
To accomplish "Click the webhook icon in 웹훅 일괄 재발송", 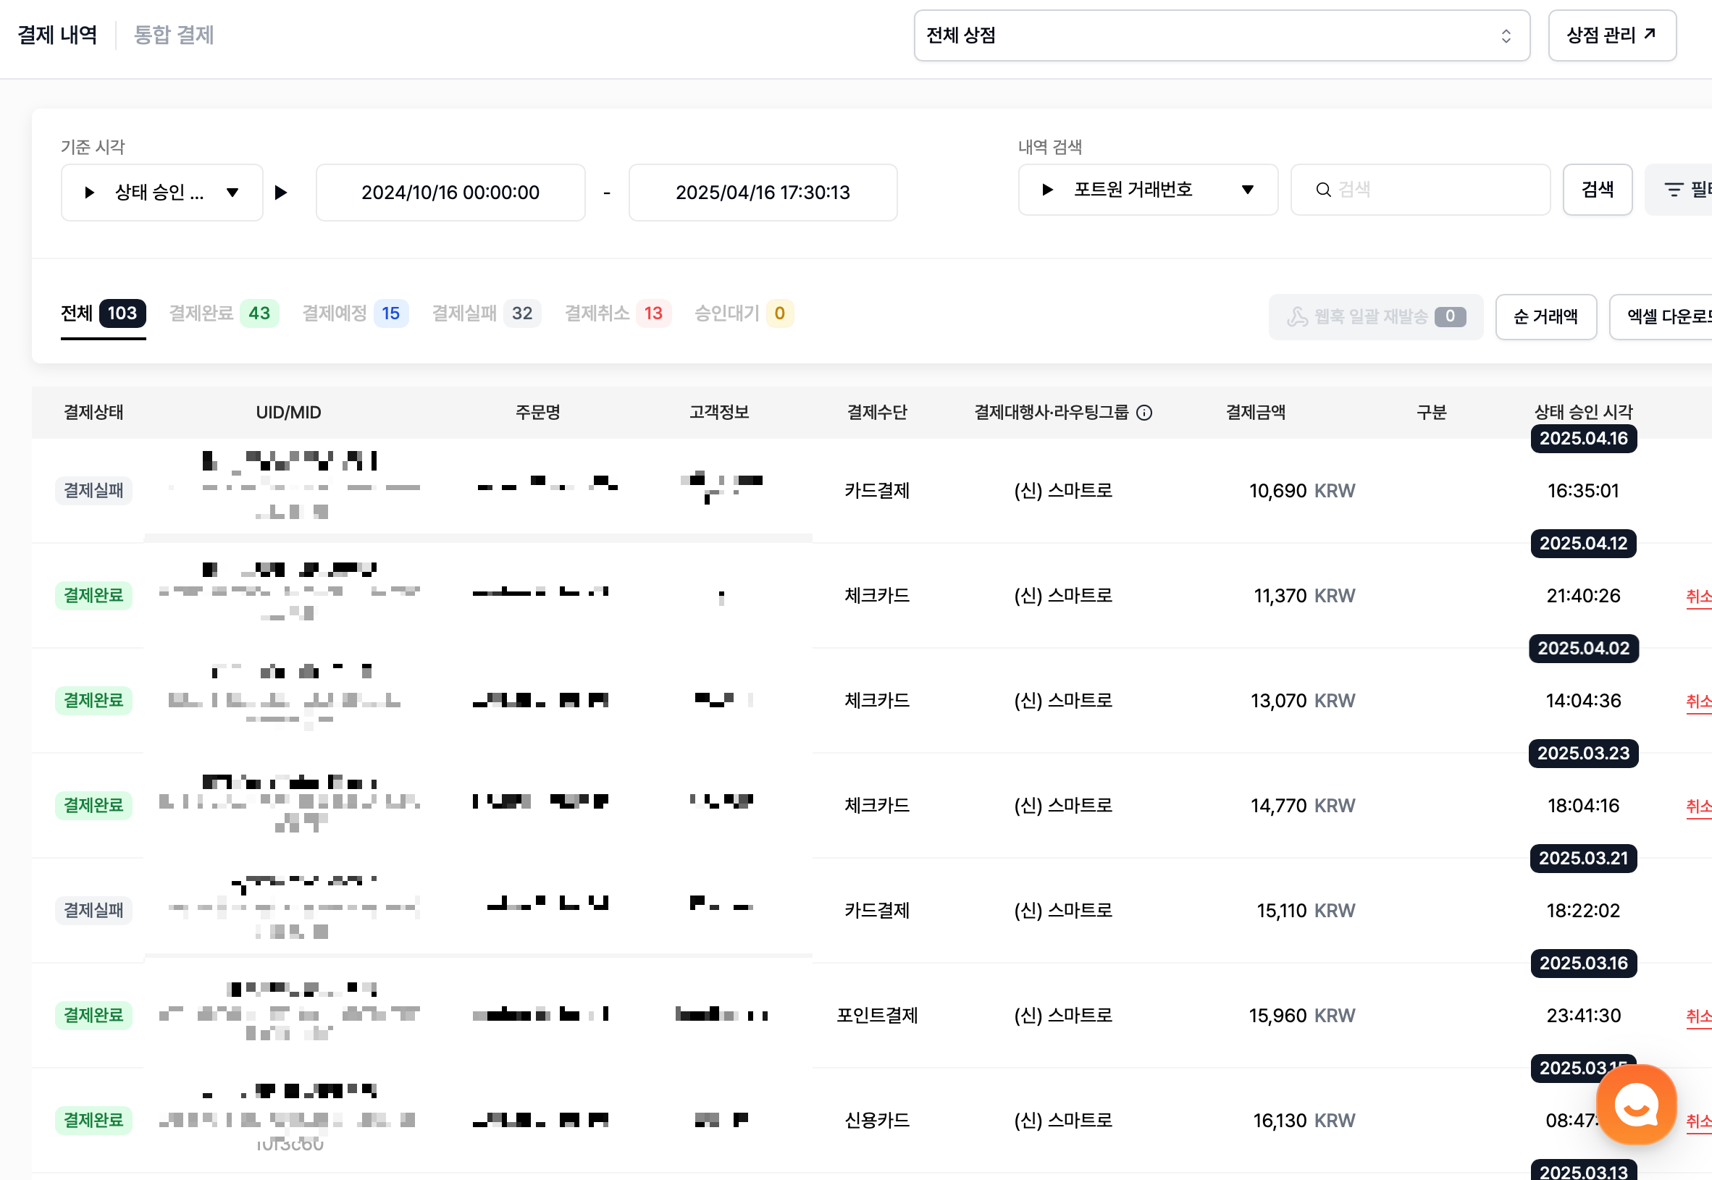I will click(1297, 317).
